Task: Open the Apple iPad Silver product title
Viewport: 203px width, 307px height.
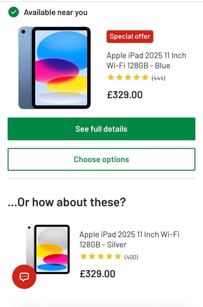Action: (x=130, y=239)
